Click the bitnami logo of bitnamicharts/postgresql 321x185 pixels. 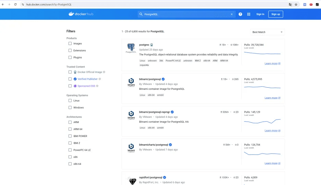pyautogui.click(x=131, y=148)
